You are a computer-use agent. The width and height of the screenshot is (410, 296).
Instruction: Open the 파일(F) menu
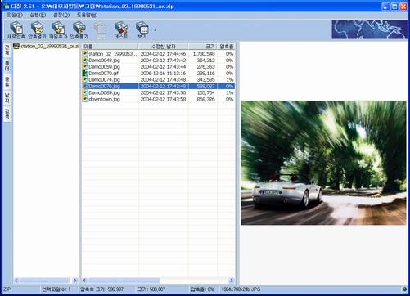15,15
